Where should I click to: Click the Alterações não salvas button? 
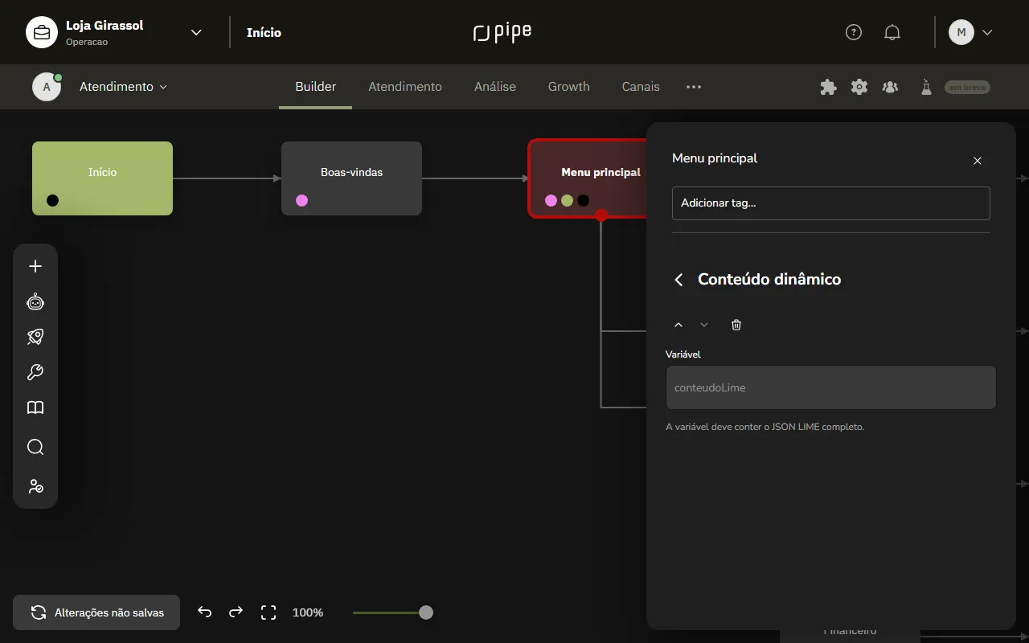96,612
